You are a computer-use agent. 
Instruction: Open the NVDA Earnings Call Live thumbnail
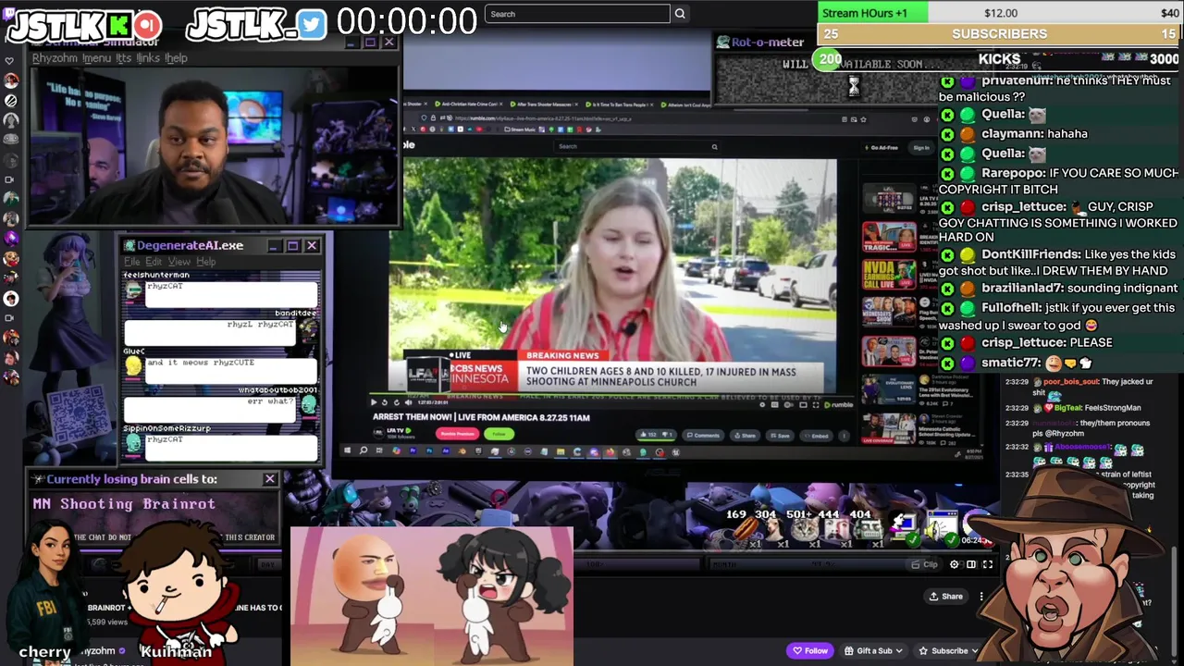889,276
